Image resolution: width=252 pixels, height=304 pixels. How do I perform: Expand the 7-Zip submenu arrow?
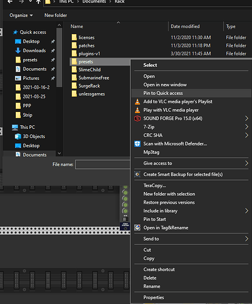(x=247, y=127)
